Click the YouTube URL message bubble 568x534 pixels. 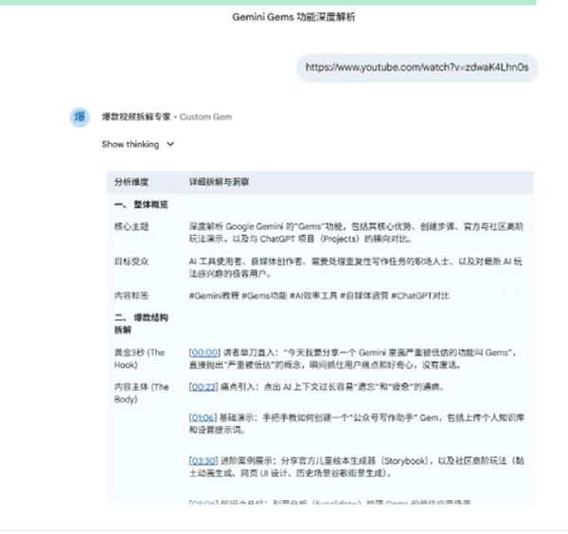coord(422,67)
